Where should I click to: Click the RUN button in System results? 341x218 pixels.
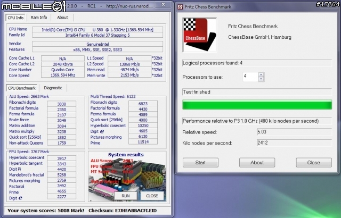pos(126,196)
